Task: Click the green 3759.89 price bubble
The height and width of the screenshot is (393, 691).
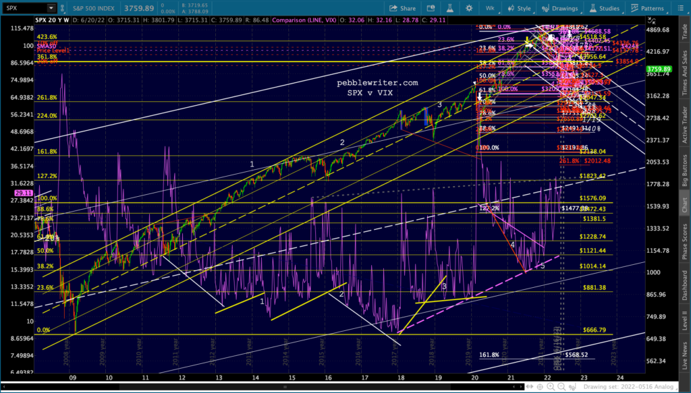Action: coord(659,69)
